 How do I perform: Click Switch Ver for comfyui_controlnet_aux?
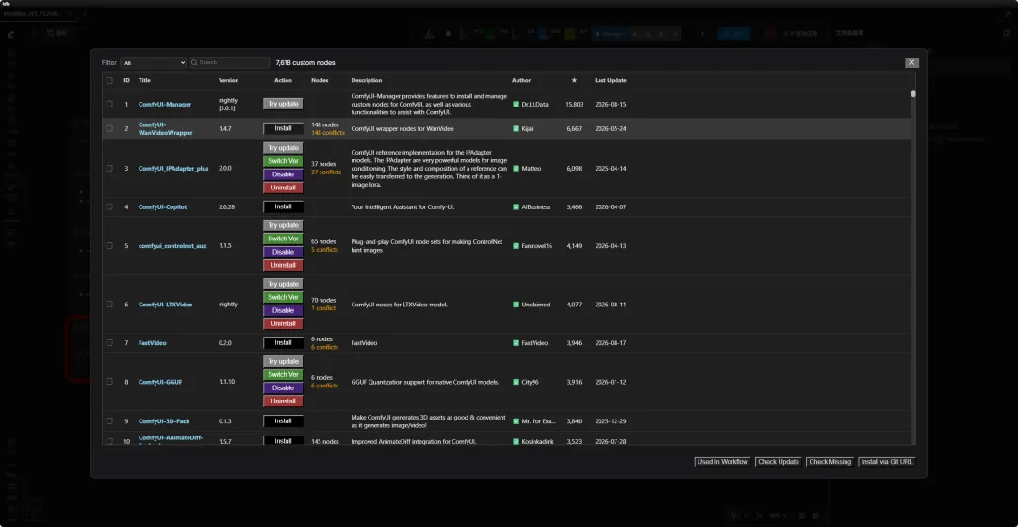283,239
